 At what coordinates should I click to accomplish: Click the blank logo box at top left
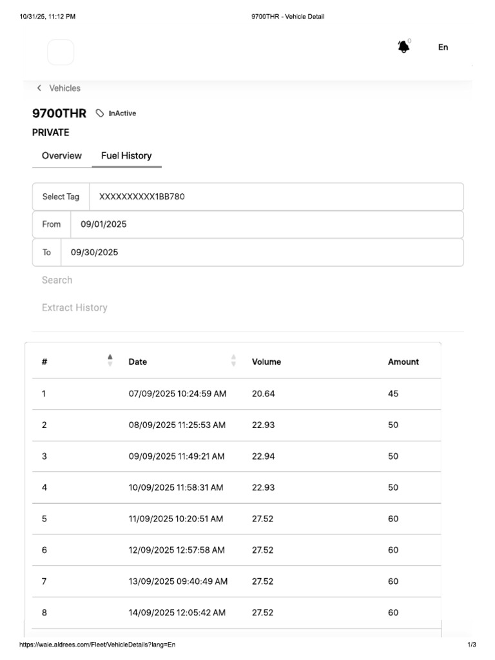(61, 52)
